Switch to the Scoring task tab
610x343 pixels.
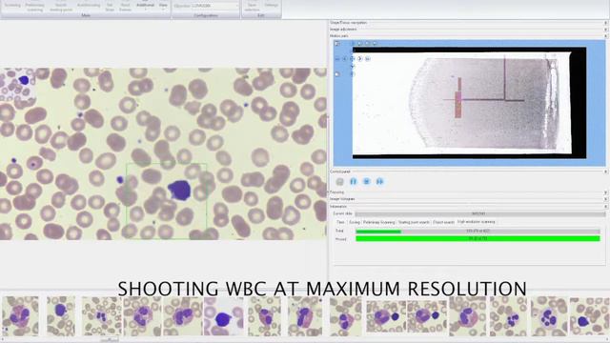(x=355, y=222)
